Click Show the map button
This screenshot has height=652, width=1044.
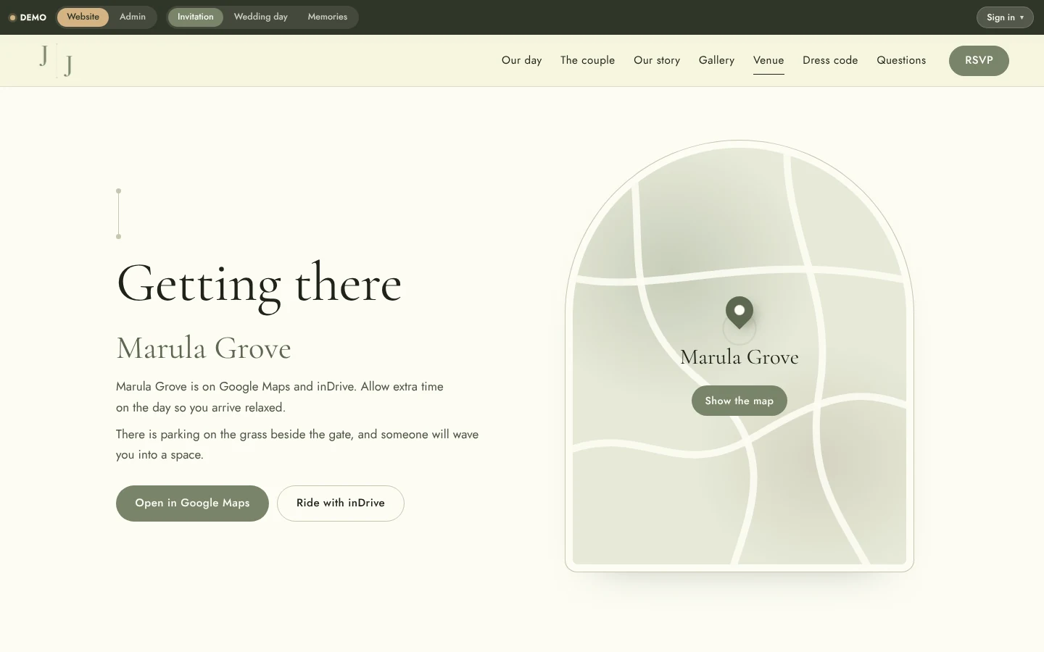click(739, 401)
